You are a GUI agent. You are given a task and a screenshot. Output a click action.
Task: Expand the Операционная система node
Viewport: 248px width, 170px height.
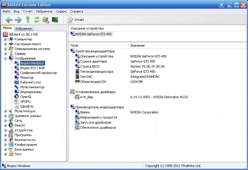(x=5, y=49)
